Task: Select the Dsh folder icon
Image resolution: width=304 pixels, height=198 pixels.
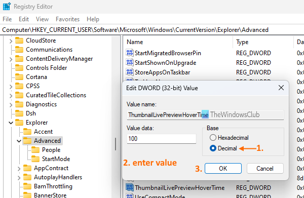Action: [19, 113]
